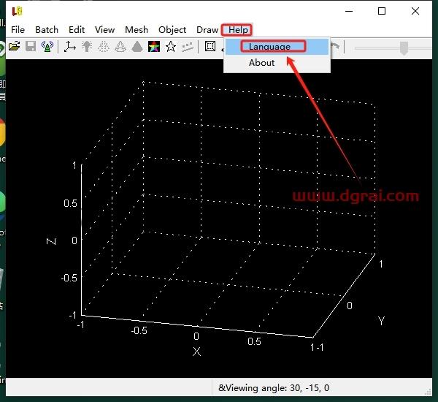Click the curved arrow redo icon
438x402 pixels.
coord(335,47)
